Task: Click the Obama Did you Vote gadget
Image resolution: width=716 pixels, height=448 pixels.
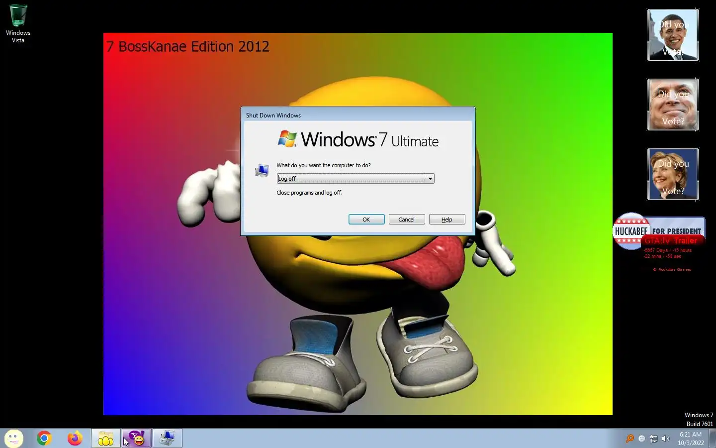Action: coord(673,35)
